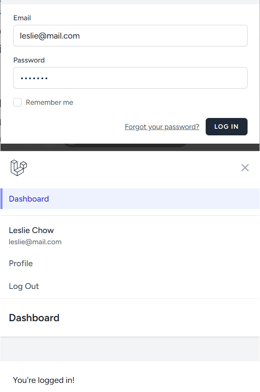
Task: Click the Password field label
Action: click(29, 60)
